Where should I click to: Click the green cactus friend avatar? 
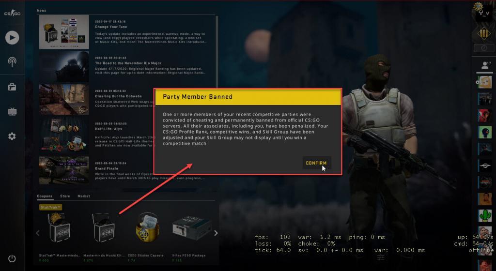484,216
